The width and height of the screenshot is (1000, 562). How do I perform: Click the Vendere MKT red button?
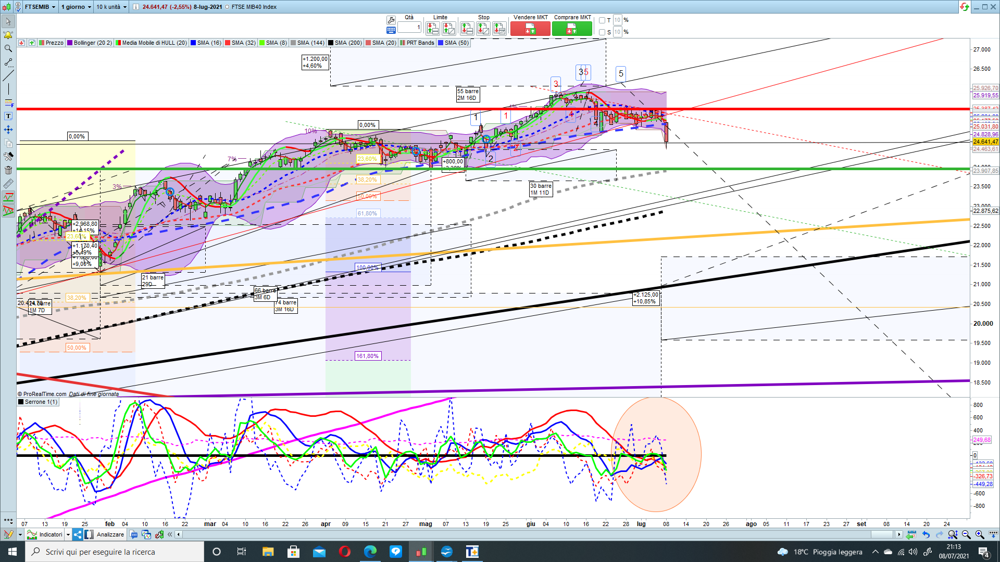click(530, 29)
